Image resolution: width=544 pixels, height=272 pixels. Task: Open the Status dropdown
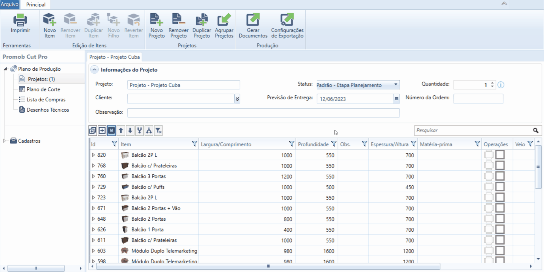coord(396,85)
